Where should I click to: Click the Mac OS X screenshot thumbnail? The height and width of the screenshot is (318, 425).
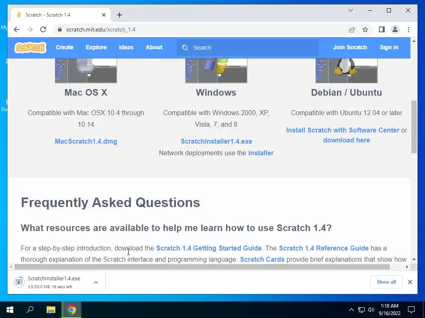click(86, 70)
